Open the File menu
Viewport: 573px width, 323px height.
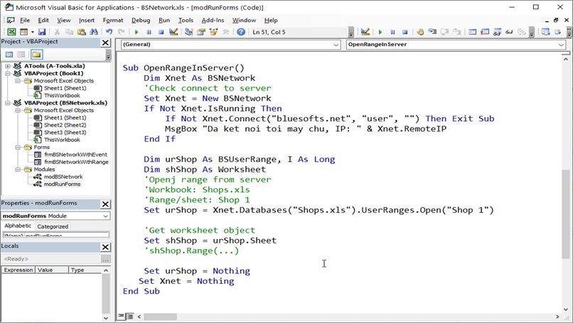(25, 21)
